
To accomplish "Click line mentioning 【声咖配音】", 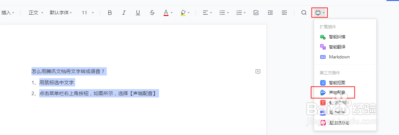I will [x=99, y=94].
